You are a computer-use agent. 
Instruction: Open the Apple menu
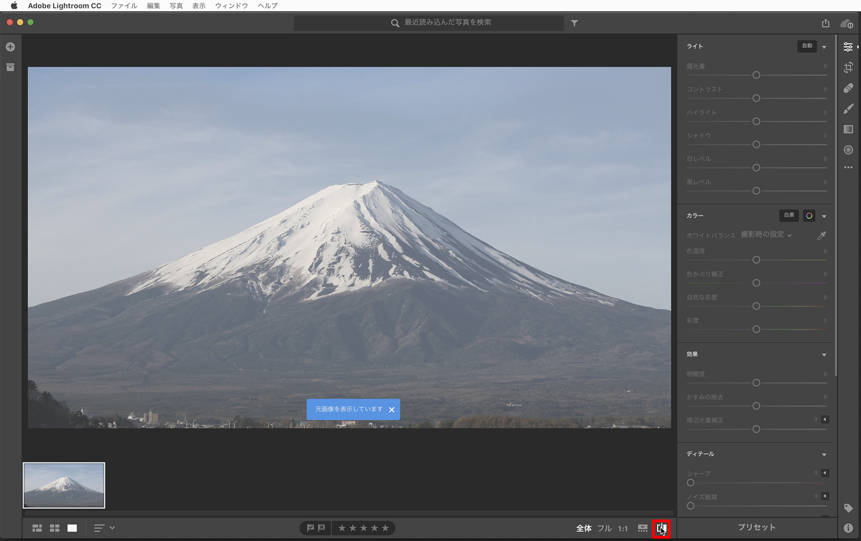pos(14,6)
